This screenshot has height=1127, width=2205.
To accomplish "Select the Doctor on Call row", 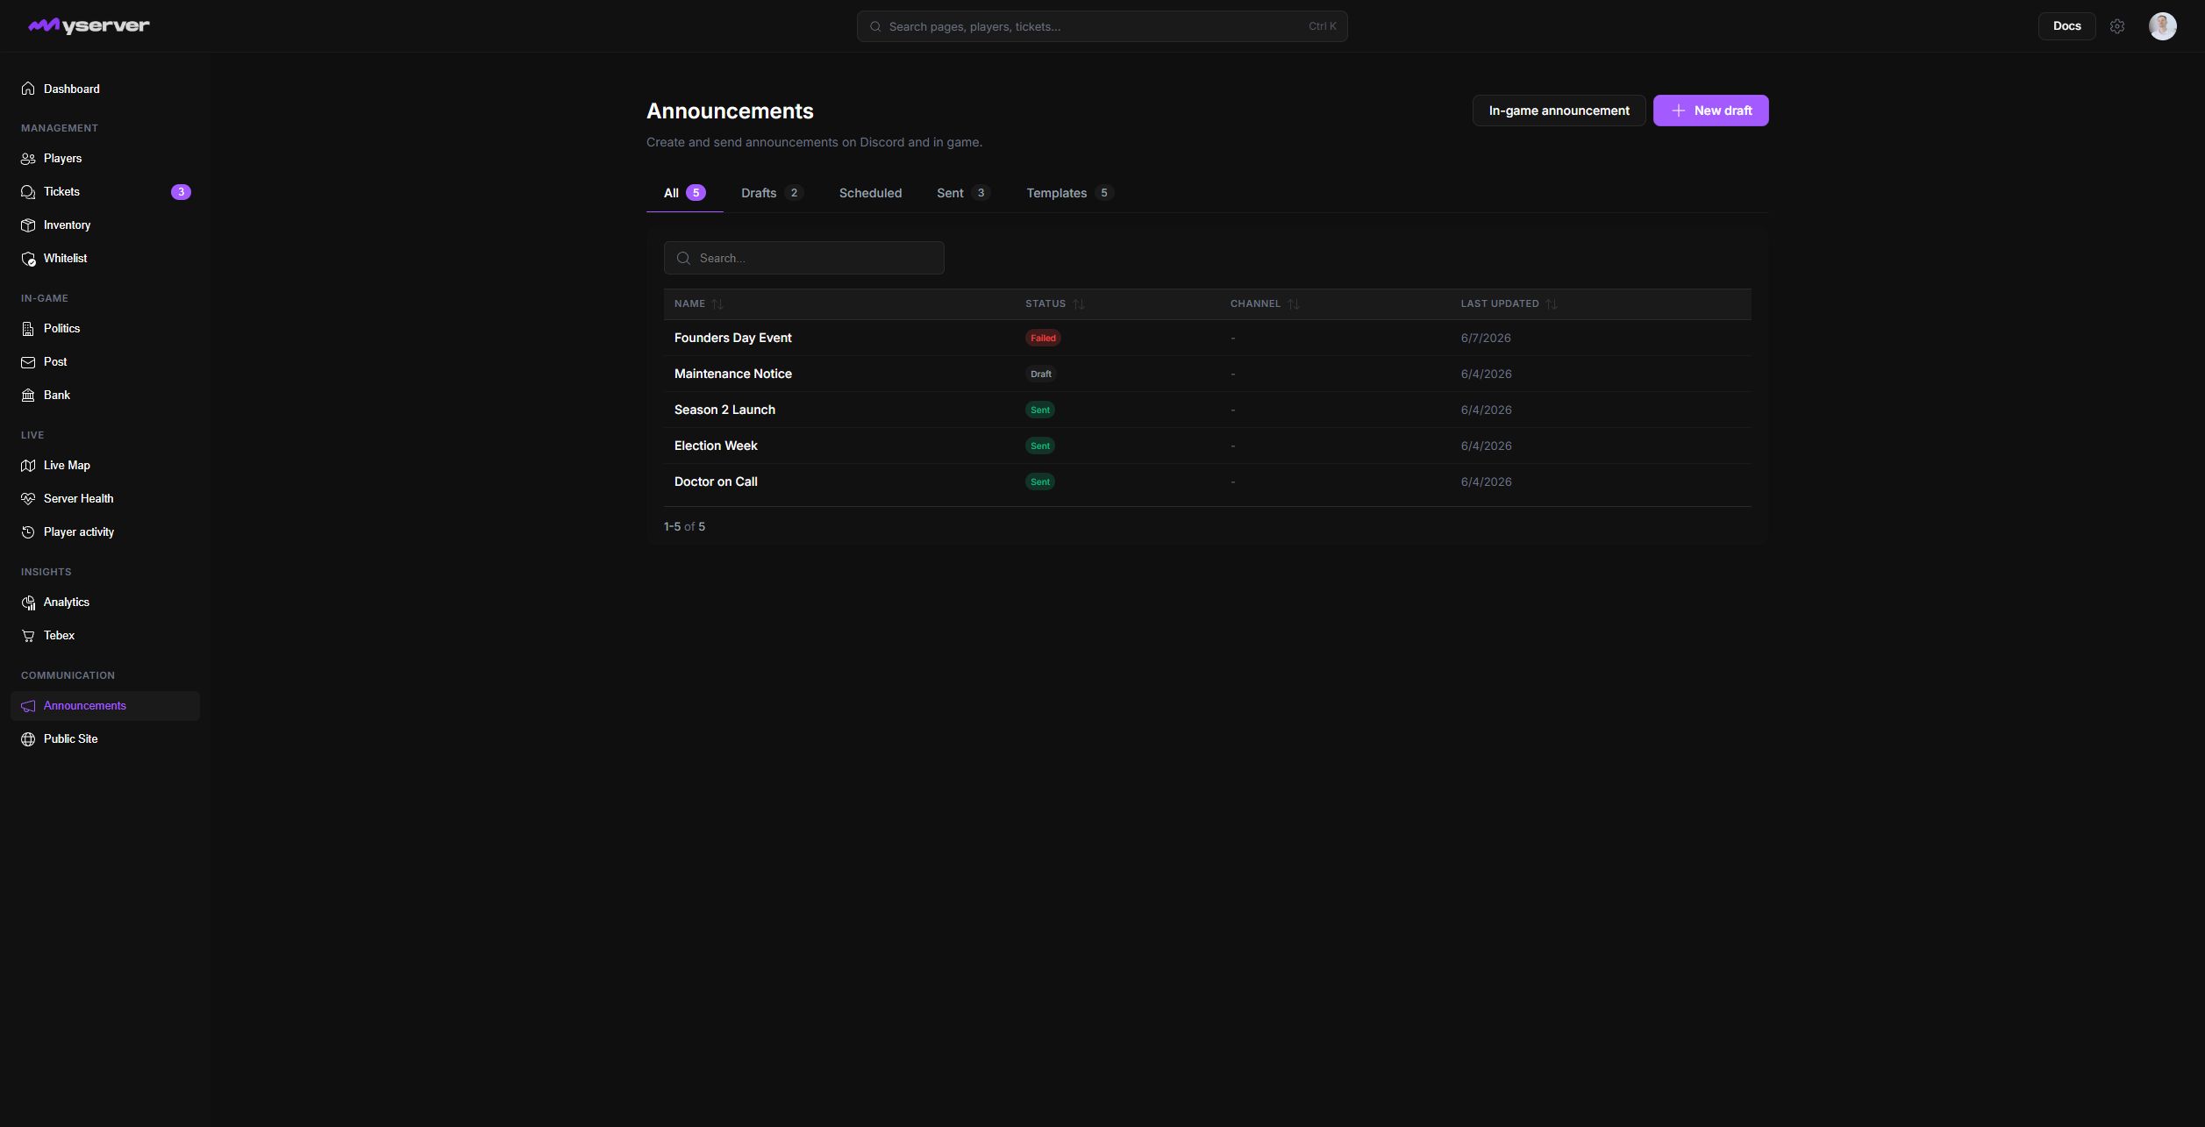I will coord(1207,481).
